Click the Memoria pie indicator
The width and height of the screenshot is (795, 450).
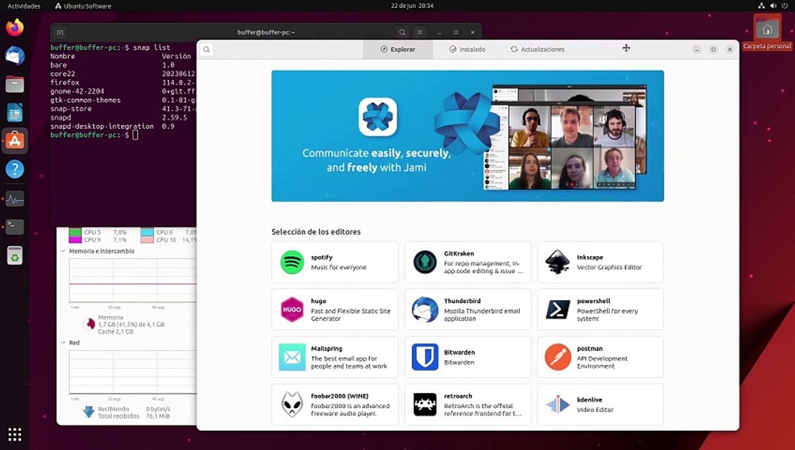click(89, 324)
